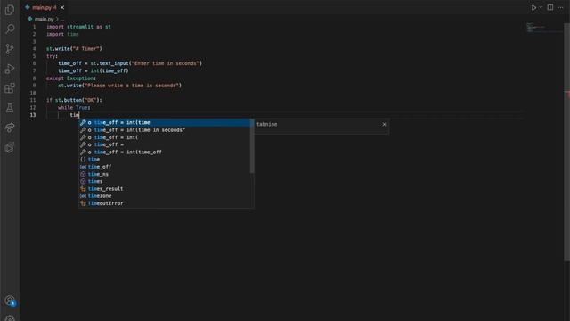Viewport: 570px width, 321px height.
Task: Open the Source Control view
Action: [x=10, y=49]
